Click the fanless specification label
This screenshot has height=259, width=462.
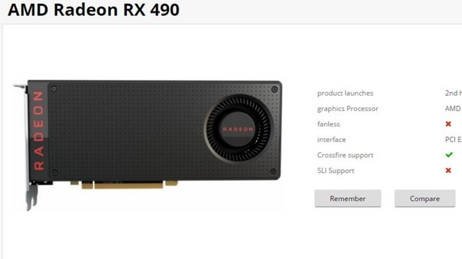[328, 124]
